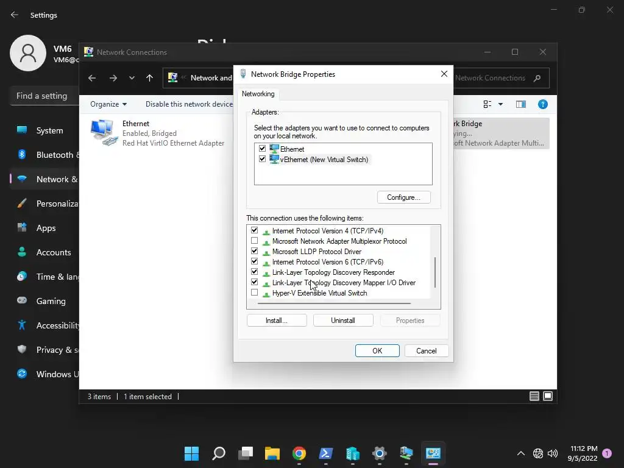Click the Configure... button
This screenshot has height=468, width=624.
(x=403, y=197)
